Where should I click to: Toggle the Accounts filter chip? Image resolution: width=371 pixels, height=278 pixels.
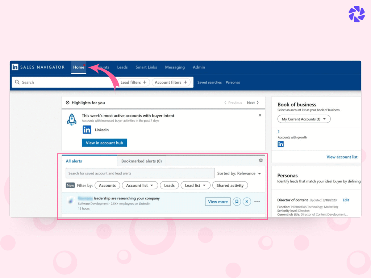pos(107,185)
